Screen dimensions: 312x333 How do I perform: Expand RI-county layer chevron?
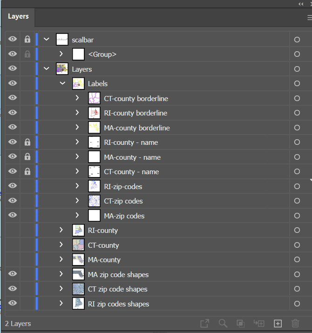[61, 230]
